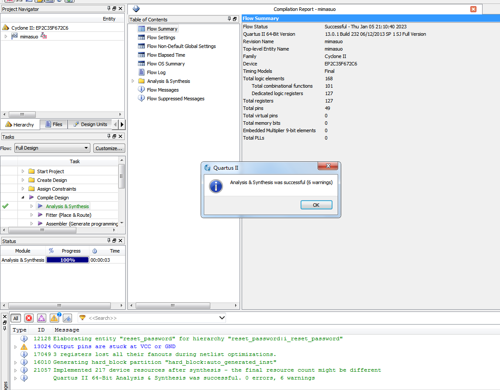Open Customize flow settings

point(109,148)
